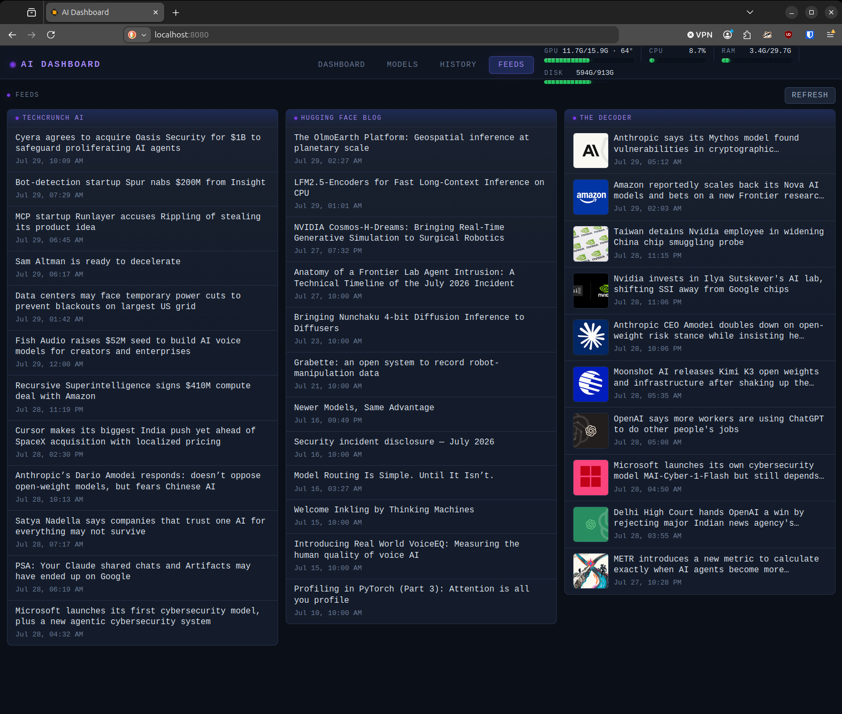
Task: Open the browser profile account icon
Action: pyautogui.click(x=728, y=35)
